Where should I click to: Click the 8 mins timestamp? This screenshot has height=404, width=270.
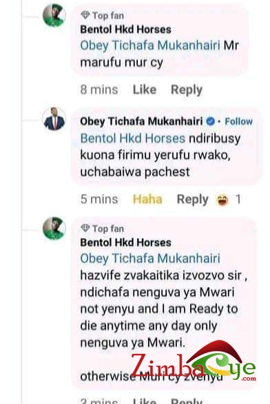[x=99, y=89]
